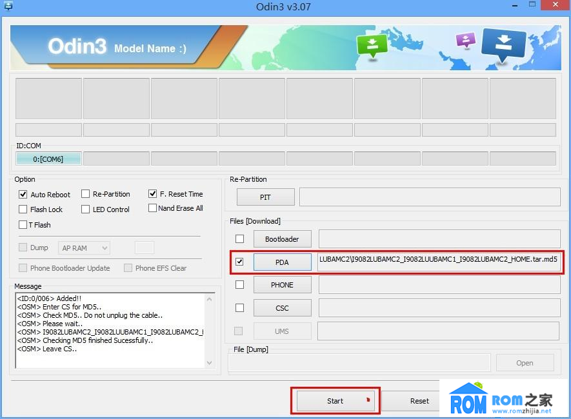Click the PDA file button
Image resolution: width=571 pixels, height=419 pixels.
[282, 262]
